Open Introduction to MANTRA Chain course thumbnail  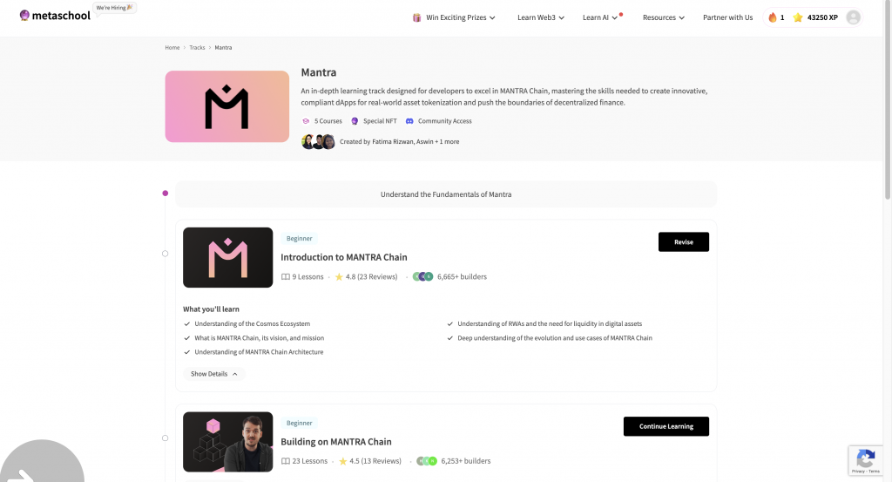[x=228, y=258]
